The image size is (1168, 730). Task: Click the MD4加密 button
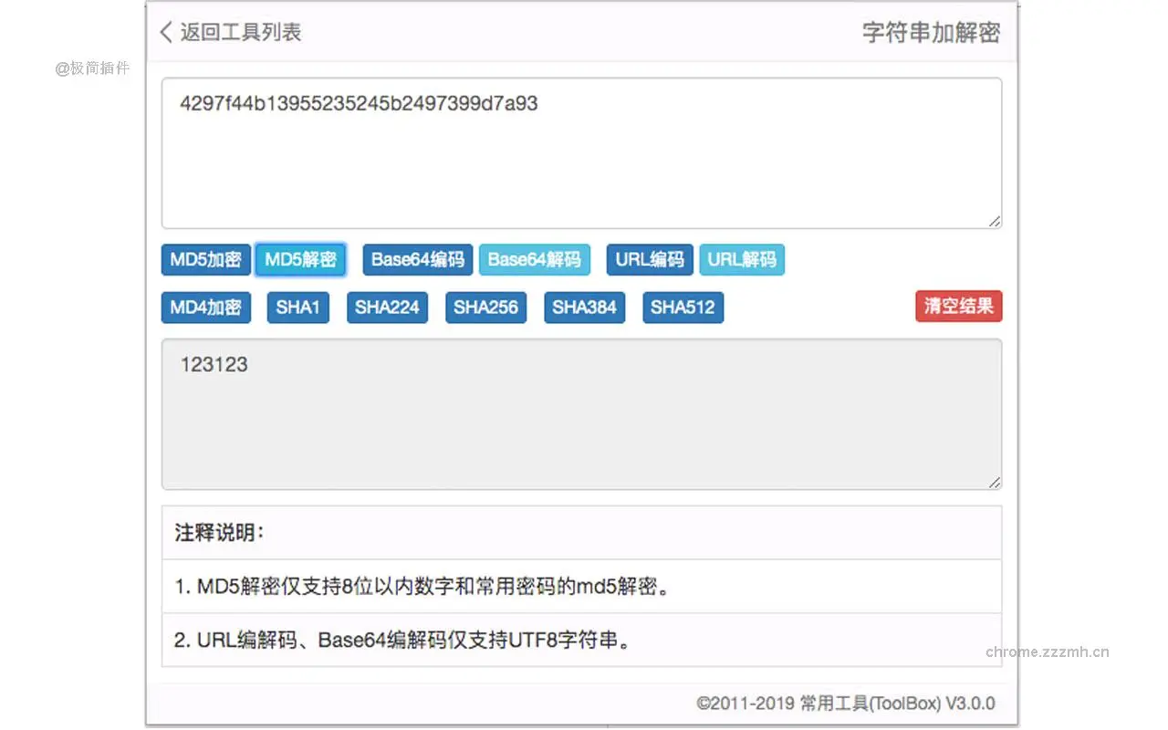click(x=205, y=308)
